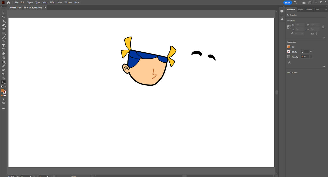Select the Shape Builder tool
328x177 pixels.
click(4, 58)
